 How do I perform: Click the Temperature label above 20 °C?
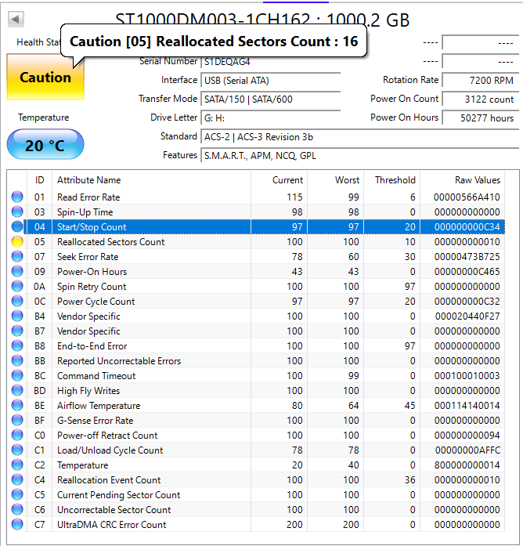click(x=44, y=118)
